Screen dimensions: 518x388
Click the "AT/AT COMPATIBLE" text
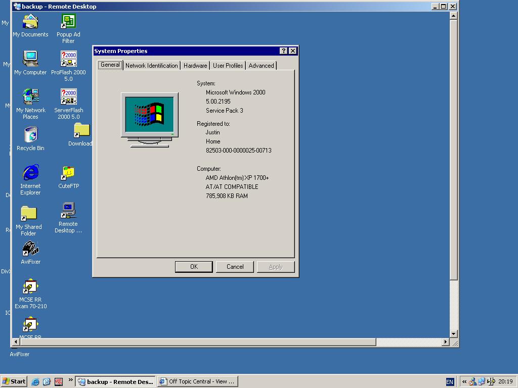pyautogui.click(x=232, y=187)
